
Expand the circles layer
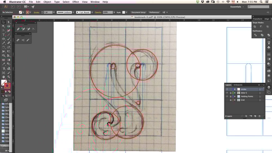[235, 89]
